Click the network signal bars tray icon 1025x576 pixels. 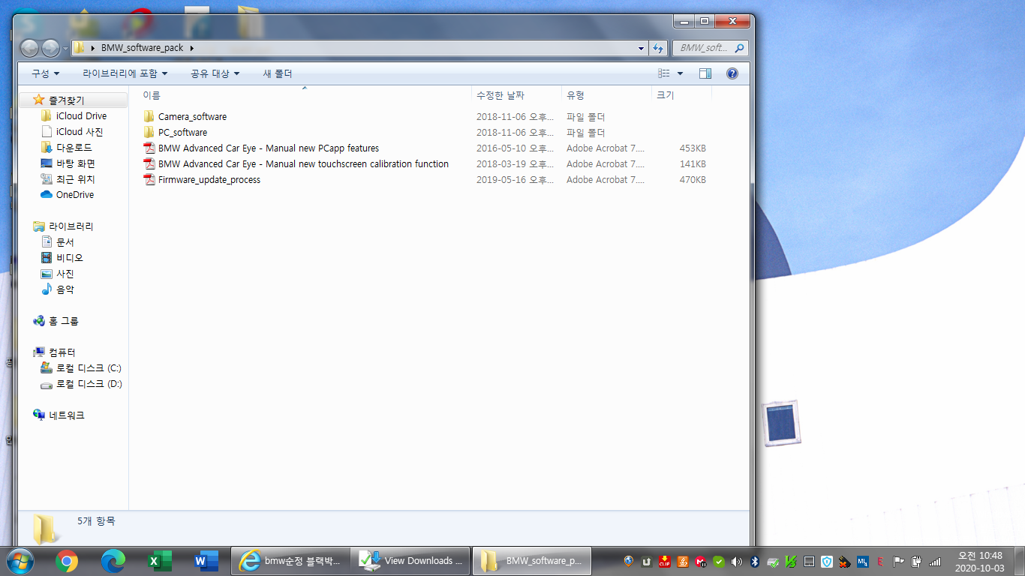[x=935, y=561]
